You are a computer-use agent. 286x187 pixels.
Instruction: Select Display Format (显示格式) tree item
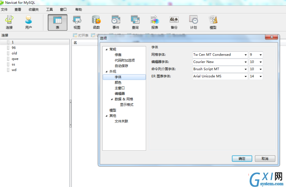point(127,105)
